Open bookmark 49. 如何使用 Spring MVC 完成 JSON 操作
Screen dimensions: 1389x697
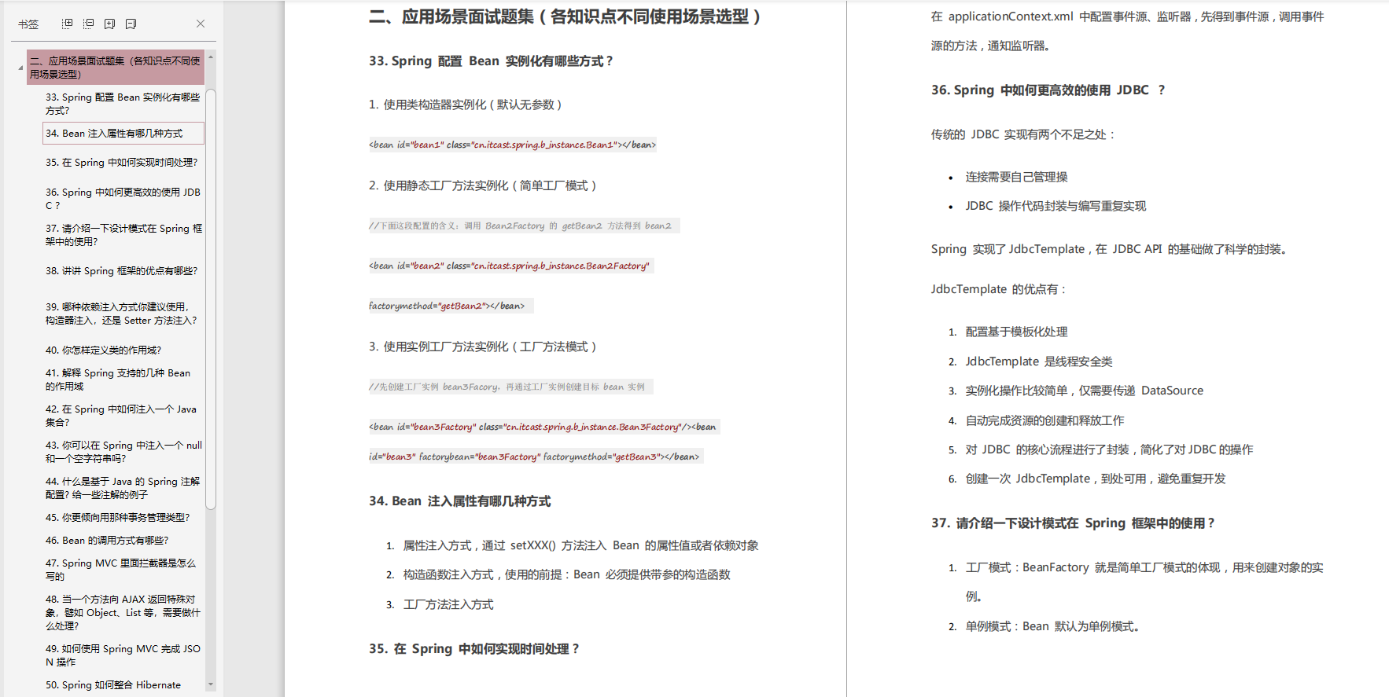click(123, 655)
